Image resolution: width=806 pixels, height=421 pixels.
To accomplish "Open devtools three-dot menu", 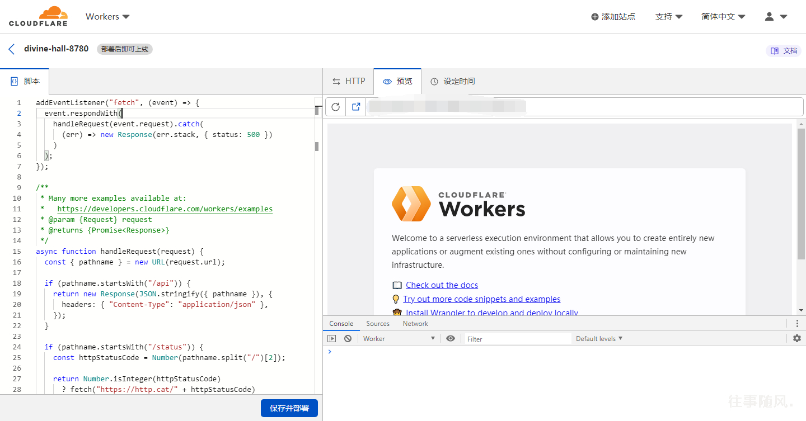I will click(797, 324).
